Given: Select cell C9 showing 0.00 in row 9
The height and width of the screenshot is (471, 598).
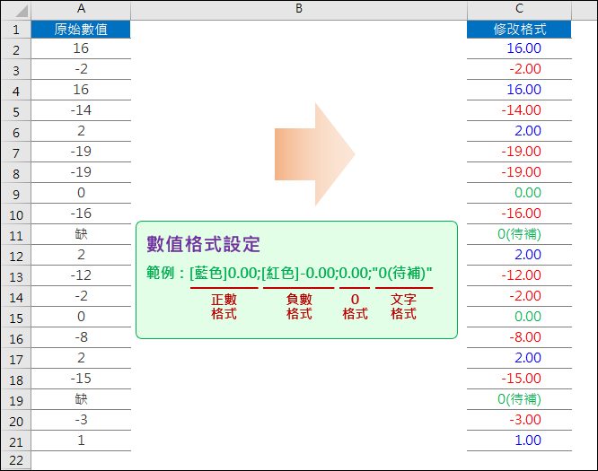Looking at the screenshot, I should click(519, 193).
